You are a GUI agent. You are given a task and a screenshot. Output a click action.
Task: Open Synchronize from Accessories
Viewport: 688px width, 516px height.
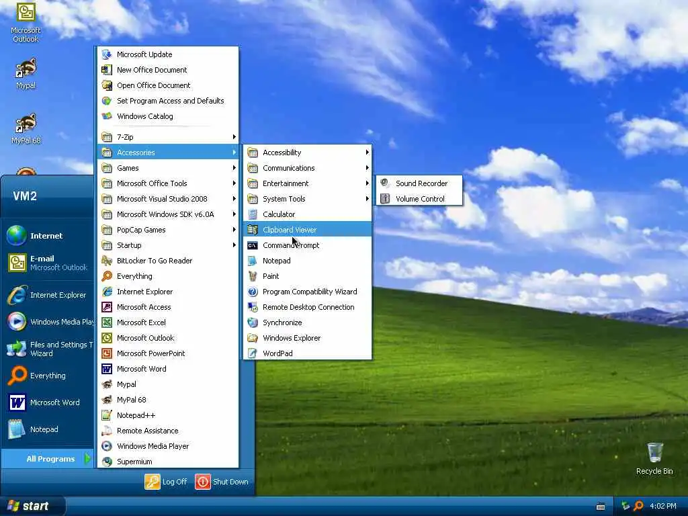308,322
